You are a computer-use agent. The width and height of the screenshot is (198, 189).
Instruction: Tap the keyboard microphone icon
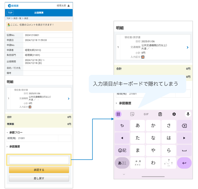click(x=188, y=114)
